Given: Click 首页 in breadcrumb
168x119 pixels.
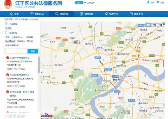Looking at the screenshot, I should coord(16,19).
